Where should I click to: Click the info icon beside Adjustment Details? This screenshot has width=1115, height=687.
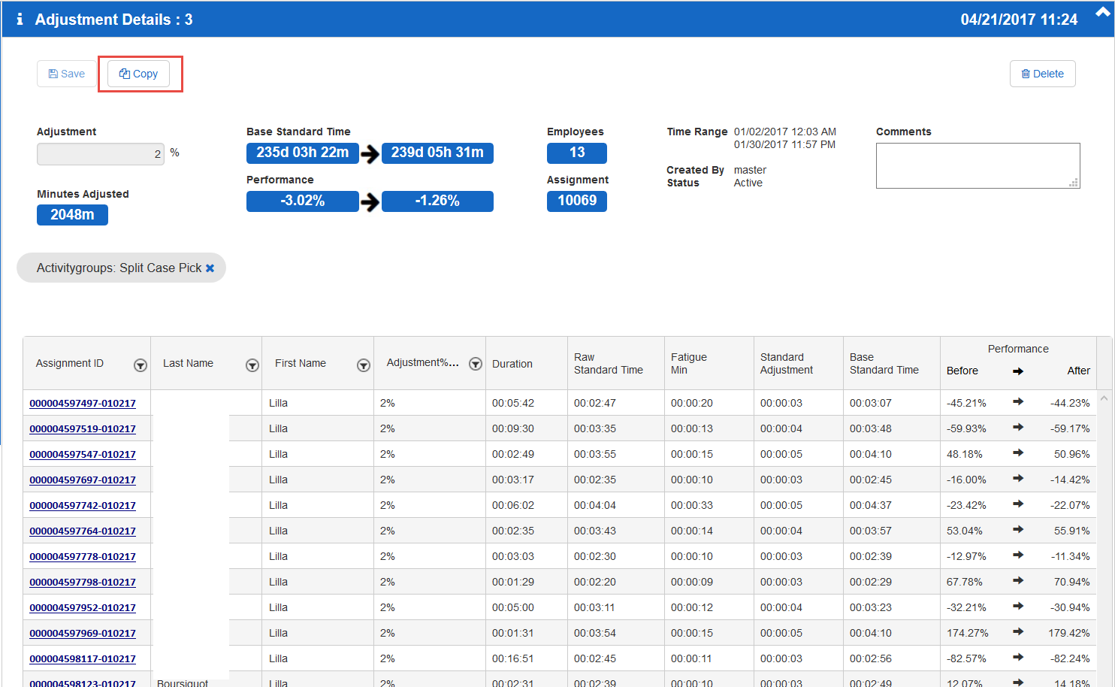(x=20, y=20)
